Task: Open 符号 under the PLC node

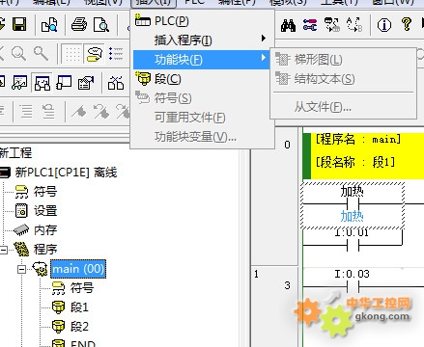Action: point(45,192)
